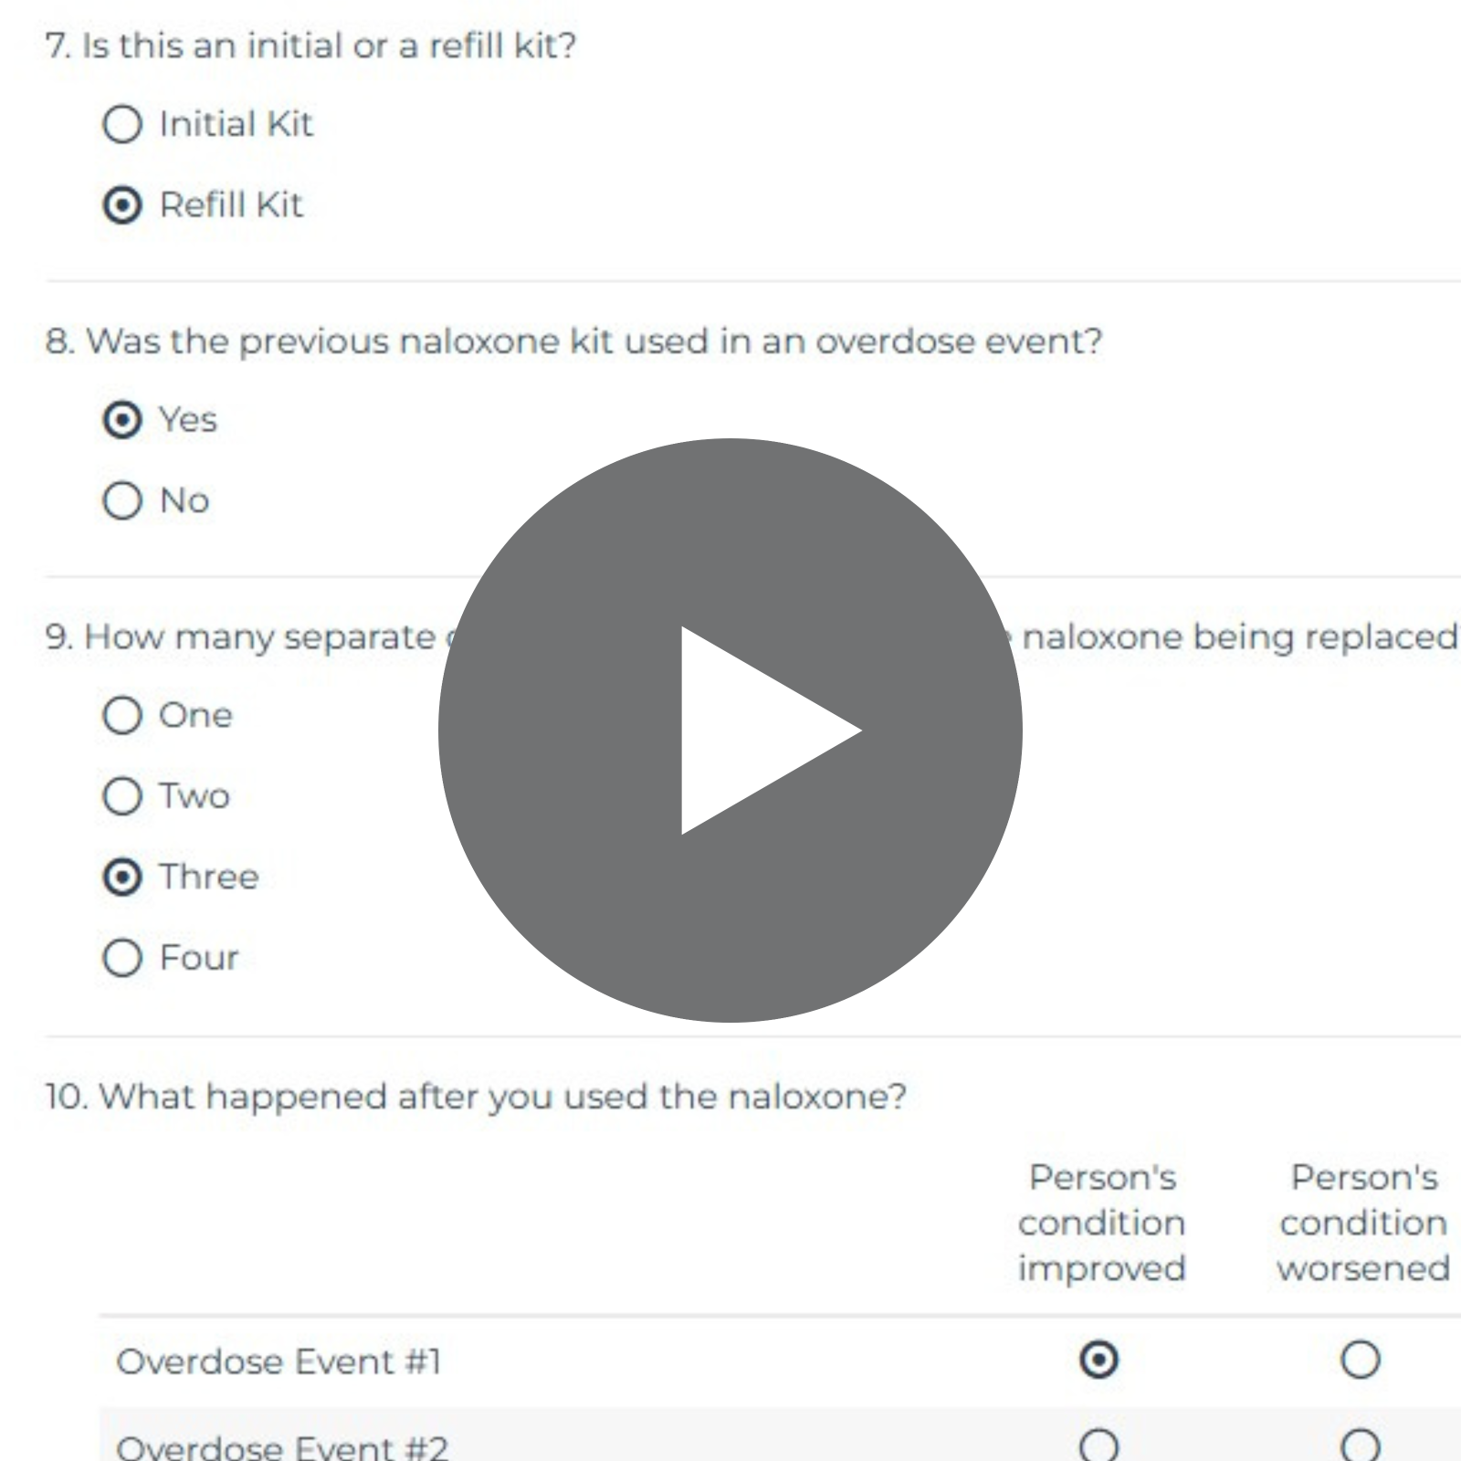Screen dimensions: 1461x1461
Task: Choose Yes for previous kit used in overdose
Action: coord(122,420)
